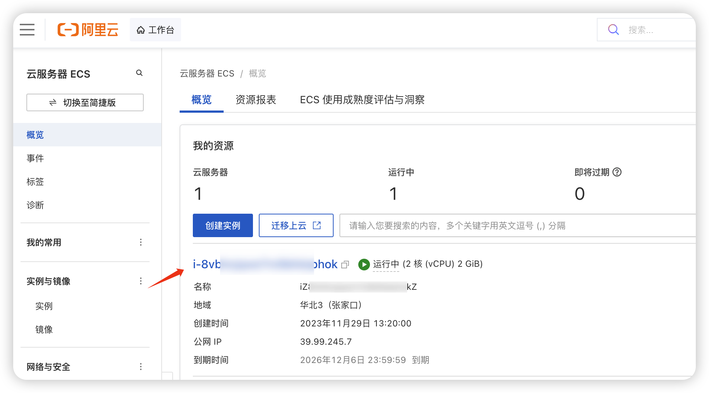Open 我的常用 more options menu
The image size is (709, 393).
[x=141, y=242]
